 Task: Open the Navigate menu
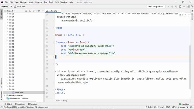pos(24,2)
